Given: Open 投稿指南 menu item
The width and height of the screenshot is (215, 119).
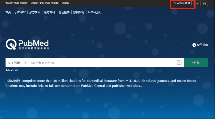Looking at the screenshot, I should (x=79, y=12).
